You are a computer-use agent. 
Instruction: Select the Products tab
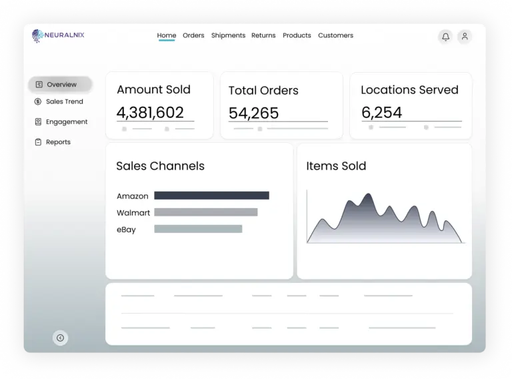(297, 35)
